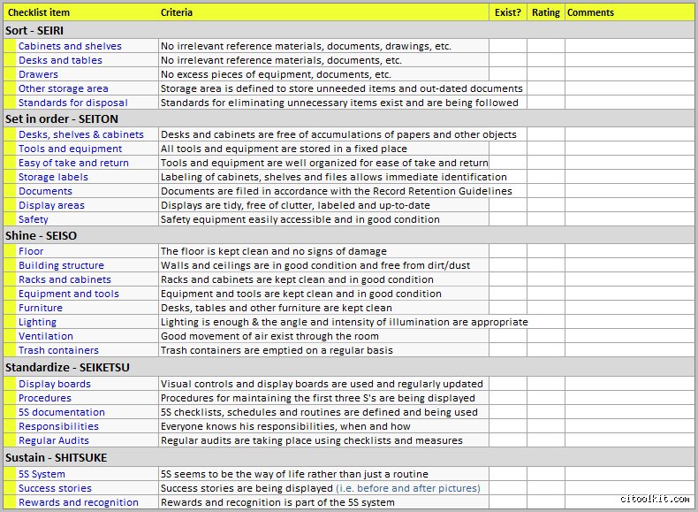Click criteria 'The floor is kept clean and no signs of damage'
This screenshot has height=512, width=698.
coord(274,251)
